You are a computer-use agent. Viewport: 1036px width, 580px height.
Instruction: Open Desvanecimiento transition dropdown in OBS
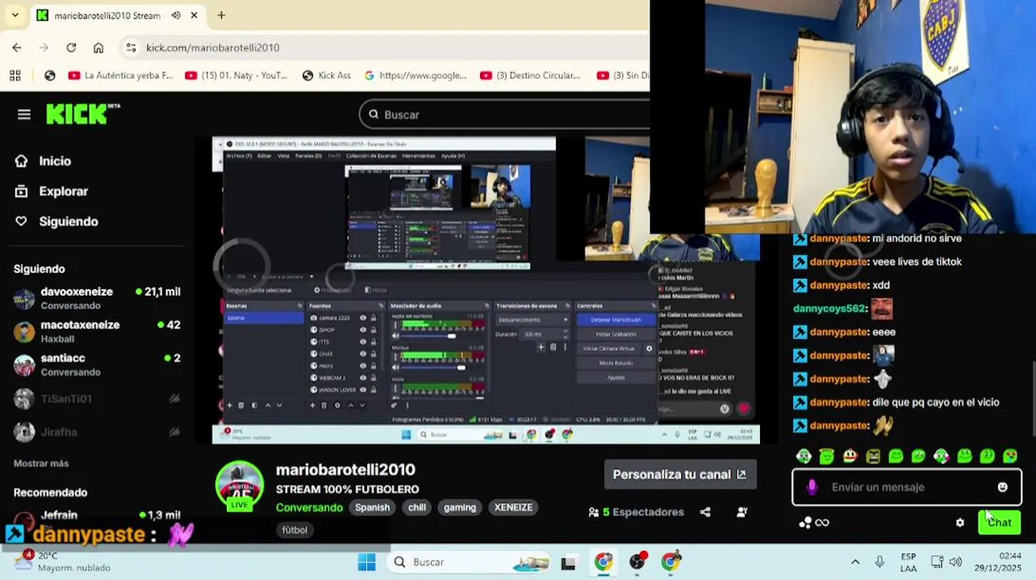pyautogui.click(x=531, y=320)
